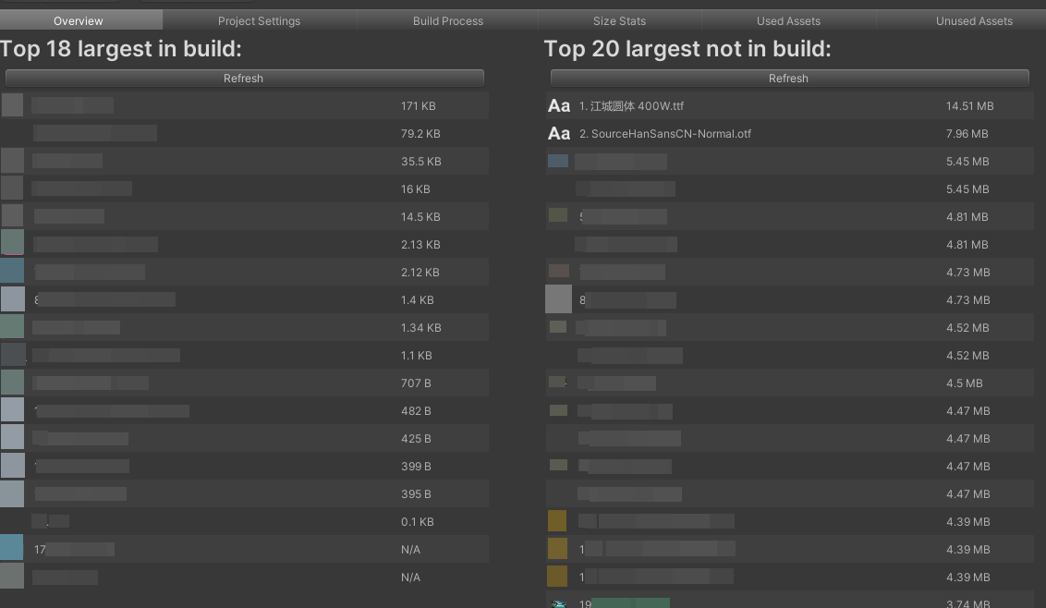The height and width of the screenshot is (608, 1046).
Task: Open the Build Process tab
Action: click(x=447, y=20)
